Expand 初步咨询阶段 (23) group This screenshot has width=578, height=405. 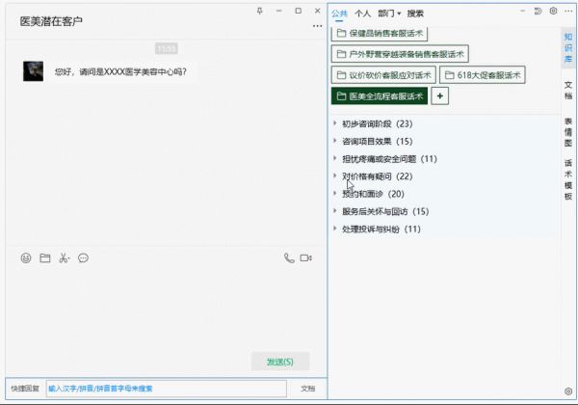pos(377,123)
